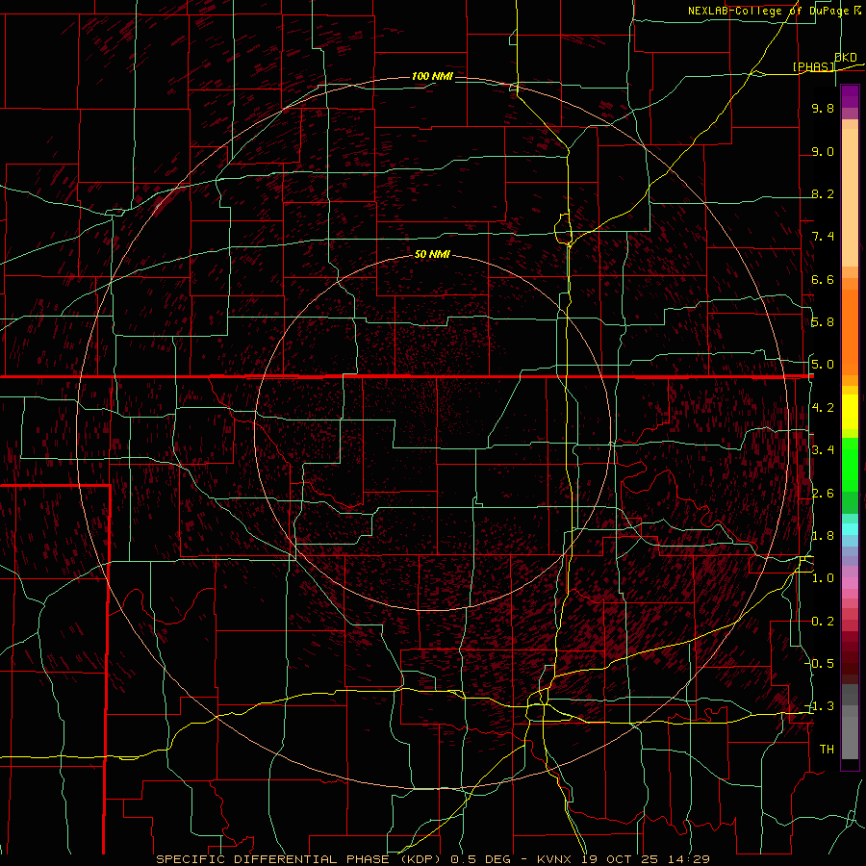Viewport: 866px width, 866px height.
Task: Click the 0.2 scale value
Action: (x=823, y=622)
